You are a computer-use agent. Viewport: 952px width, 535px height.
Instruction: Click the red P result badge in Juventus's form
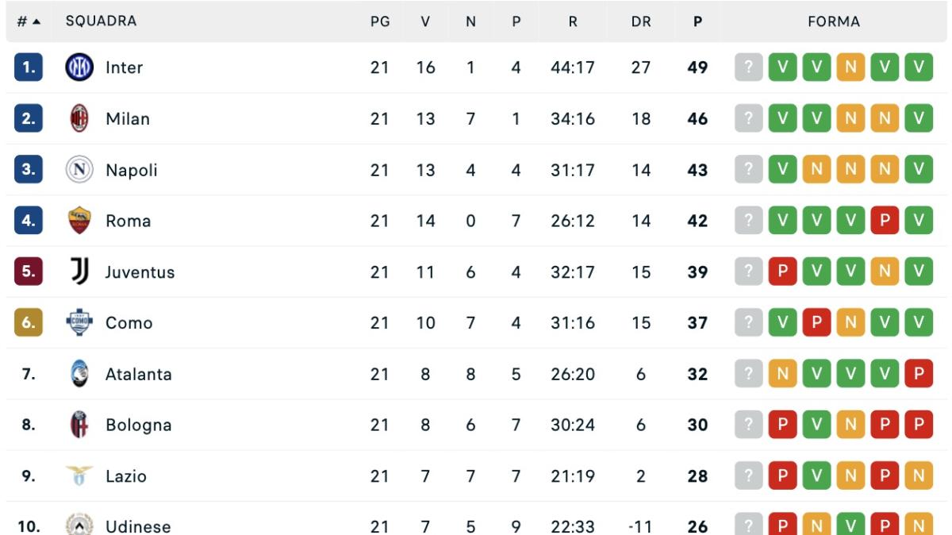[782, 271]
